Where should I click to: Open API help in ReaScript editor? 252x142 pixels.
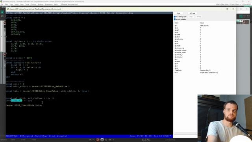(192, 13)
